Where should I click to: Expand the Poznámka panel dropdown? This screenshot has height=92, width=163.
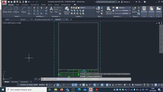(x=56, y=16)
